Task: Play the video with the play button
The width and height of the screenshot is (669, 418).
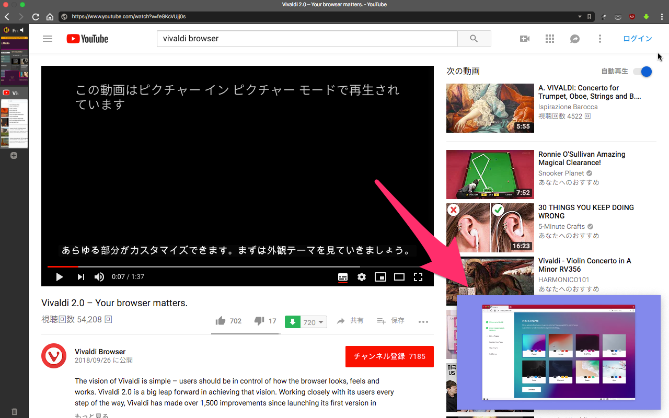Action: point(59,277)
